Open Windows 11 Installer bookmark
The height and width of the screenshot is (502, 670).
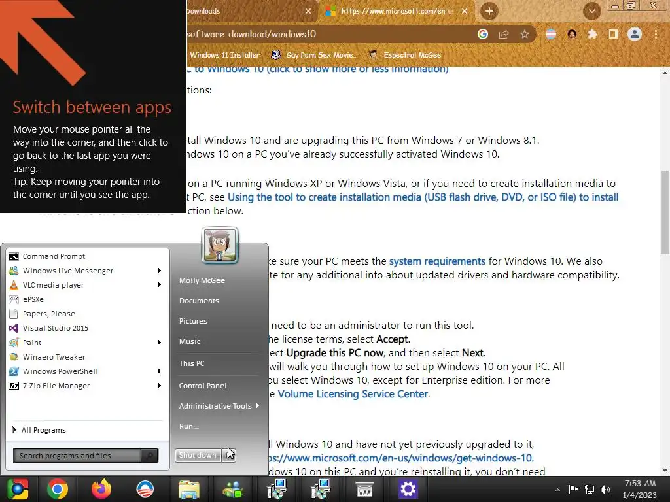(225, 55)
